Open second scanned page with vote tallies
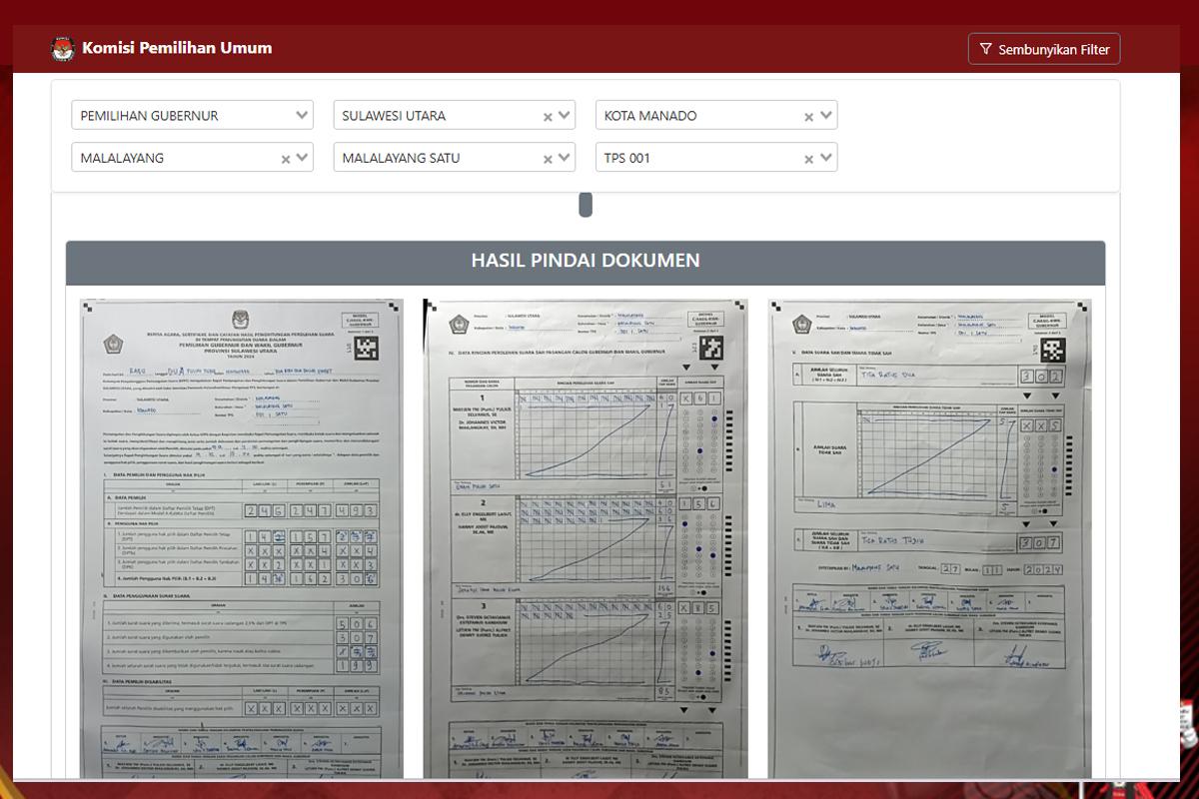Screen dimensions: 1199x799 click(586, 538)
